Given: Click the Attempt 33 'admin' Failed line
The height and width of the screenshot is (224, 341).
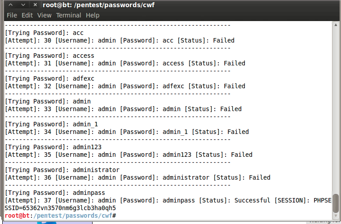Looking at the screenshot, I should [x=123, y=109].
